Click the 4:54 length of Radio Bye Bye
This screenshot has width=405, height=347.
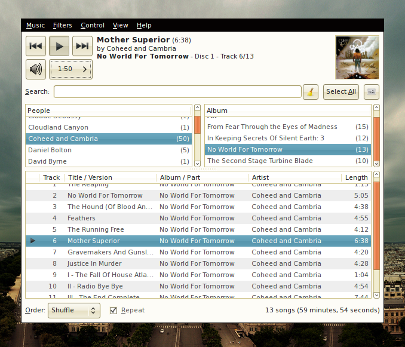(361, 286)
